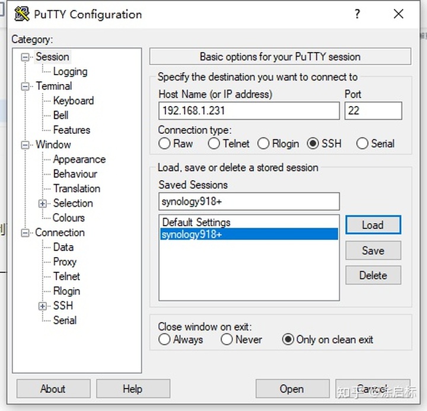Open the Appearance category

[79, 159]
